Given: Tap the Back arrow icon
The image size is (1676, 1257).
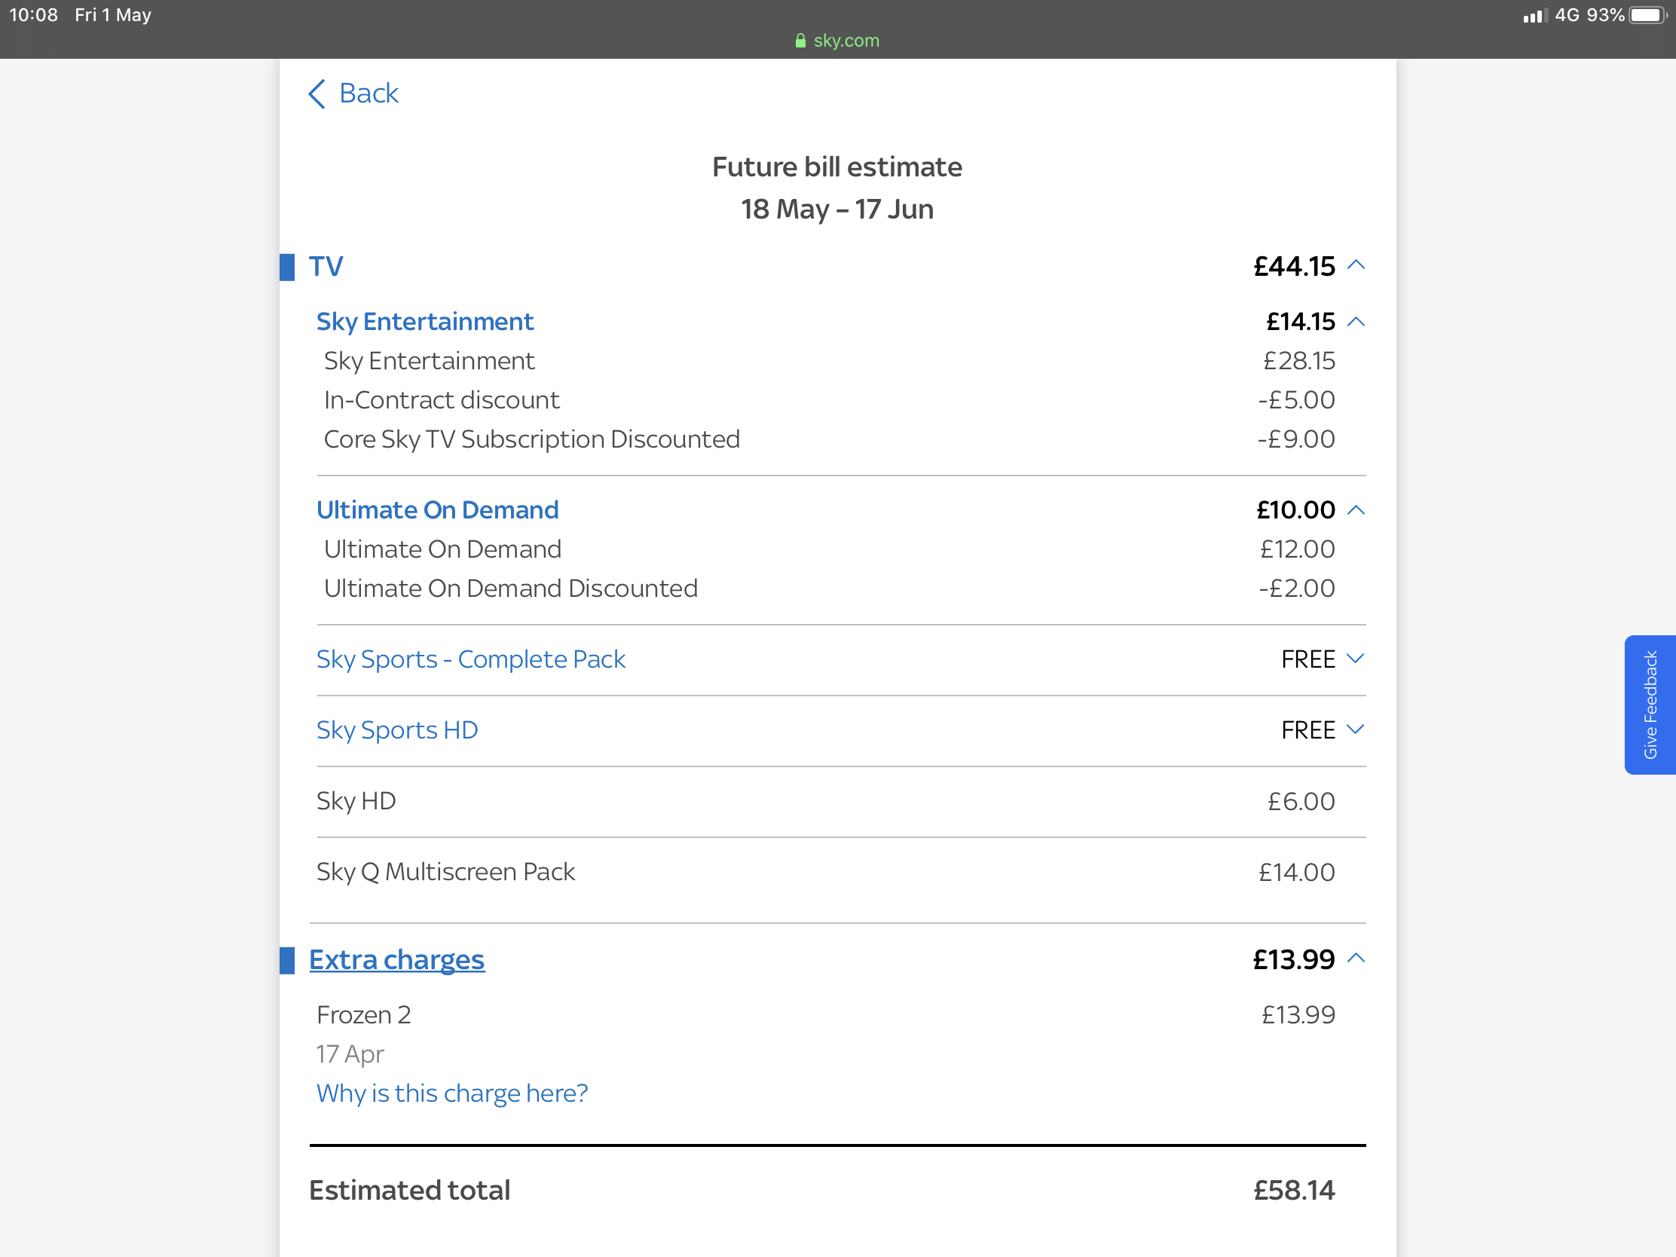Looking at the screenshot, I should [x=317, y=94].
